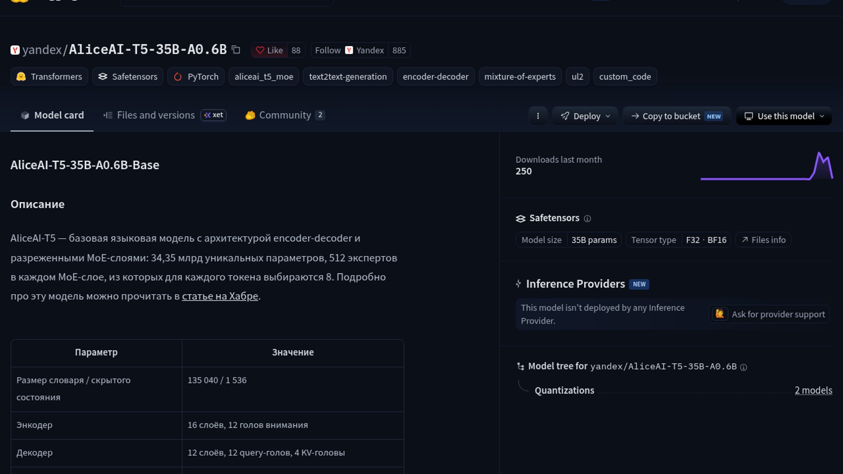This screenshot has height=474, width=843.
Task: Click the Safetensors stack icon in sidebar
Action: (521, 219)
